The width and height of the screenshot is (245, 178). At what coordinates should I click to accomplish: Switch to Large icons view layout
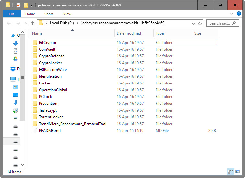pos(238,172)
